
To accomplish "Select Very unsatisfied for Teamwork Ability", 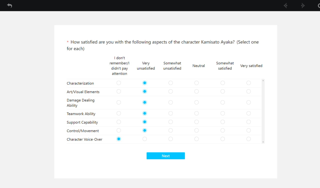I will pyautogui.click(x=145, y=113).
